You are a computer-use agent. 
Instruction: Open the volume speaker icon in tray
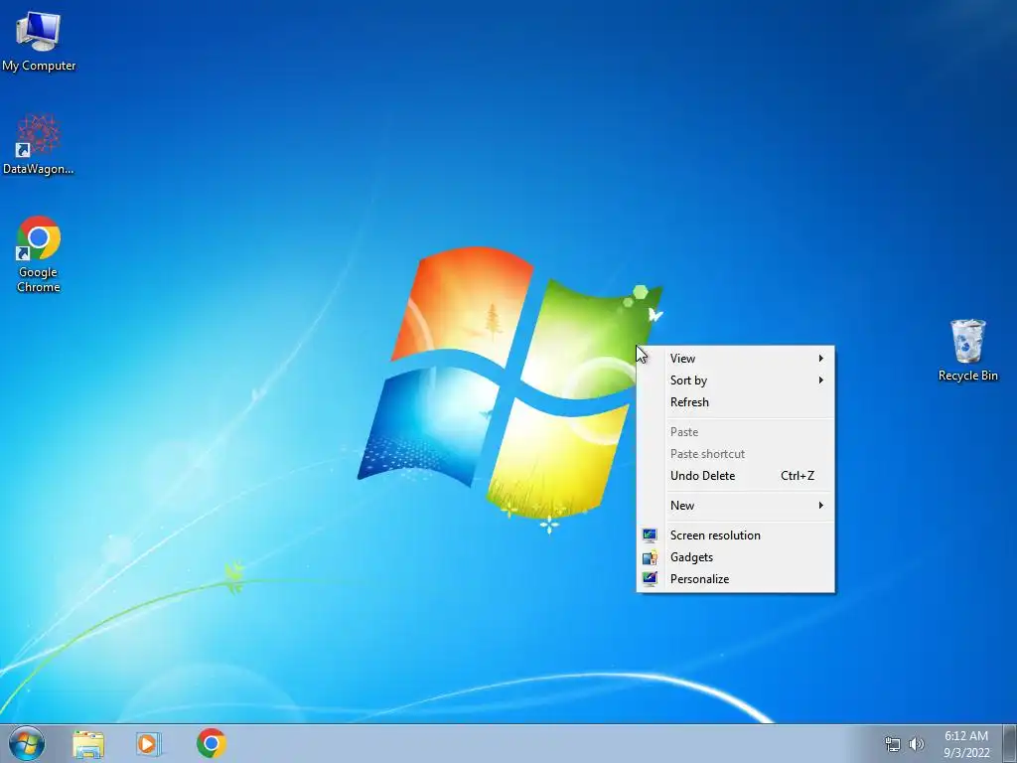coord(917,744)
